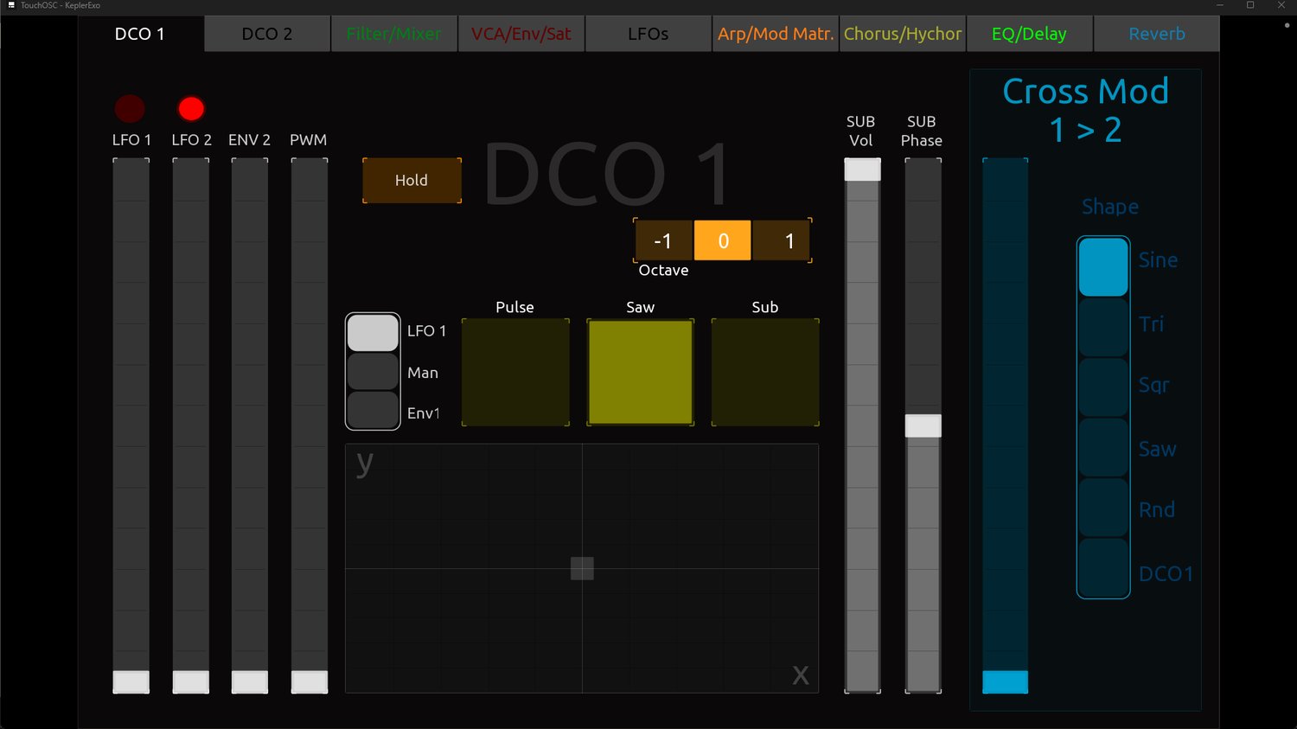Toggle the Sub waveform pad
The width and height of the screenshot is (1297, 729).
765,372
